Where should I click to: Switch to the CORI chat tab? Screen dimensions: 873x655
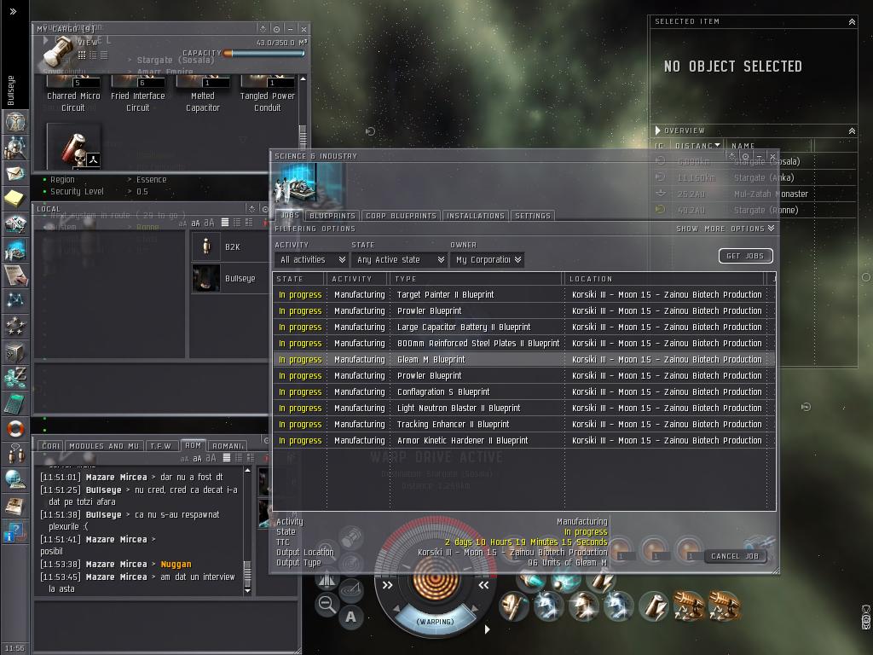click(x=50, y=445)
